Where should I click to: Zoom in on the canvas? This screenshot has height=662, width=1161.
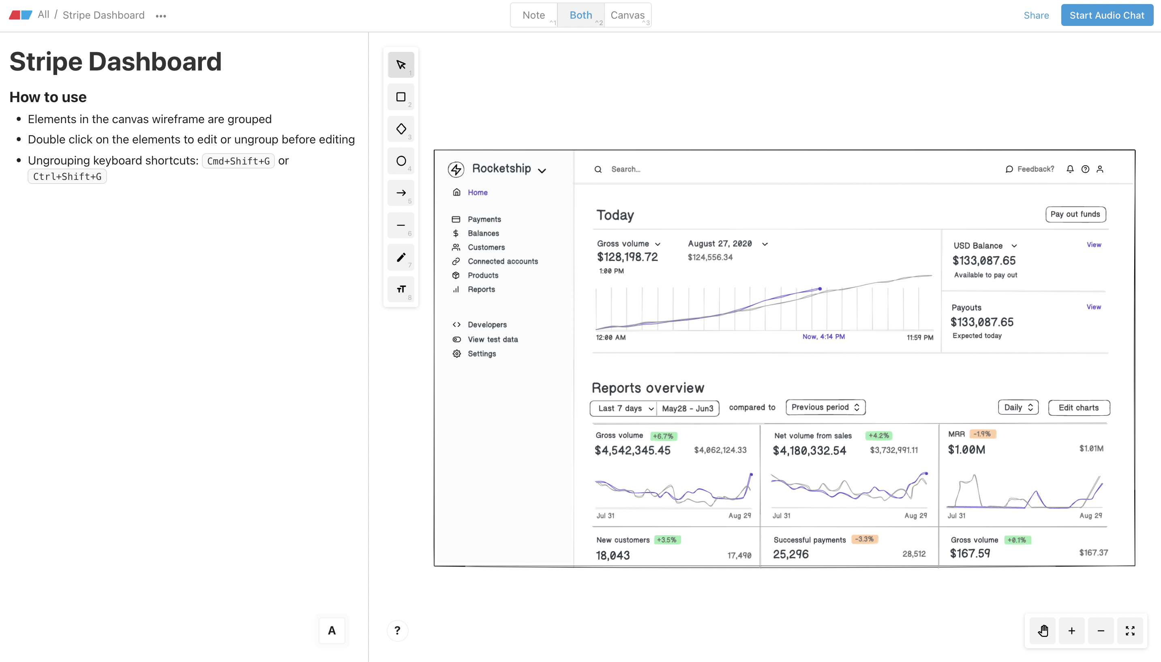tap(1072, 631)
